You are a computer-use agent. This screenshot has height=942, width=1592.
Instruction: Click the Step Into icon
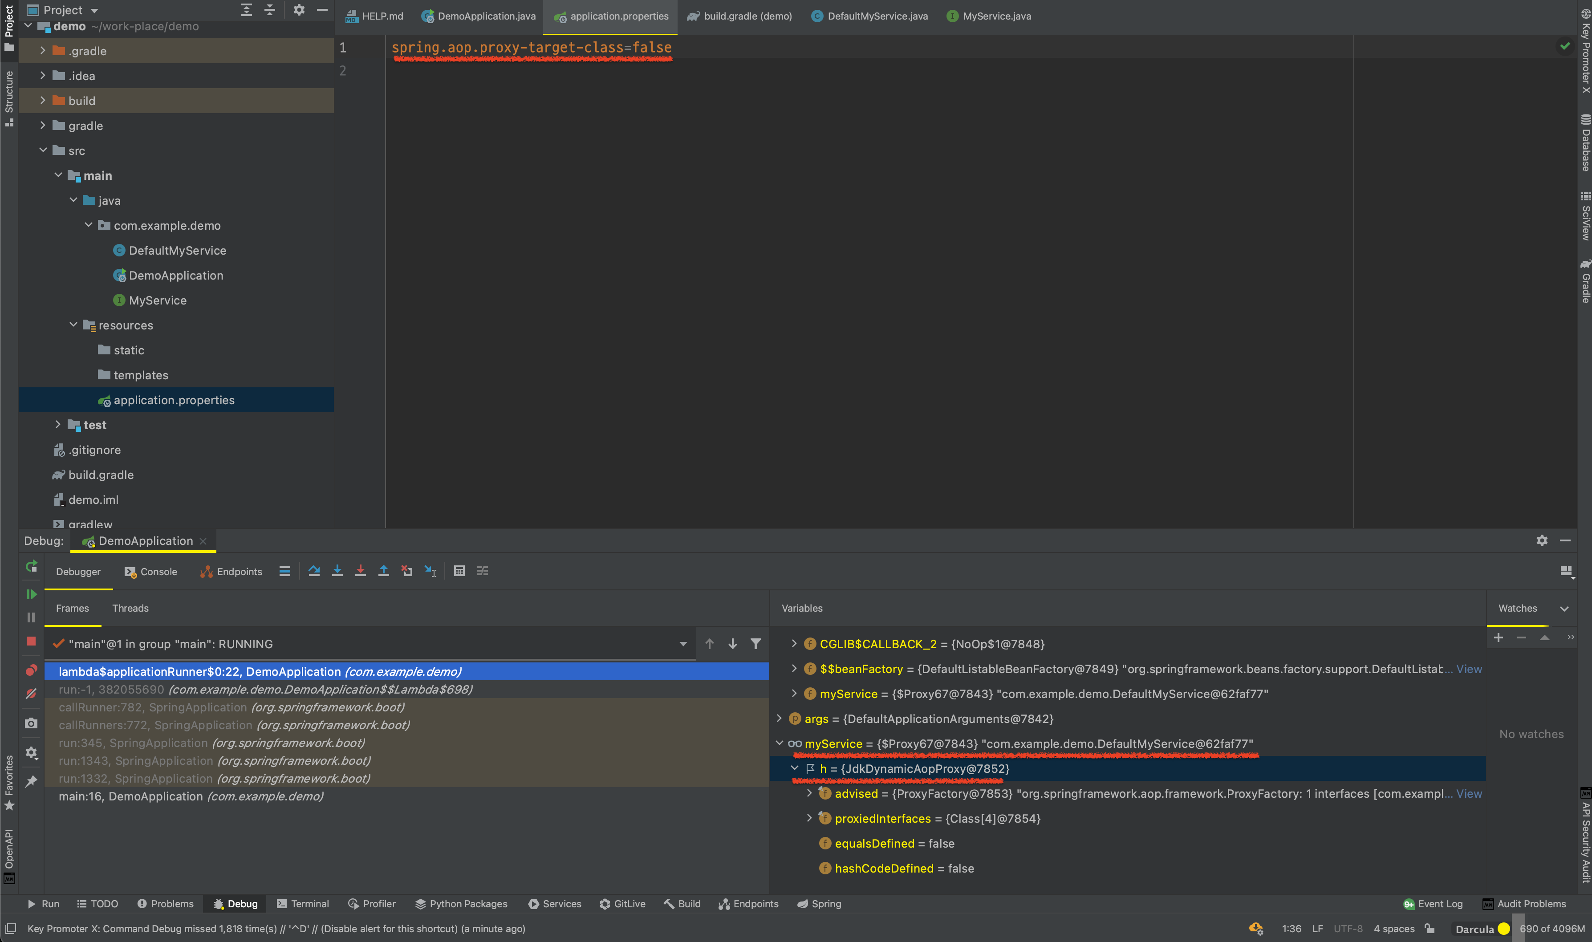pyautogui.click(x=337, y=571)
